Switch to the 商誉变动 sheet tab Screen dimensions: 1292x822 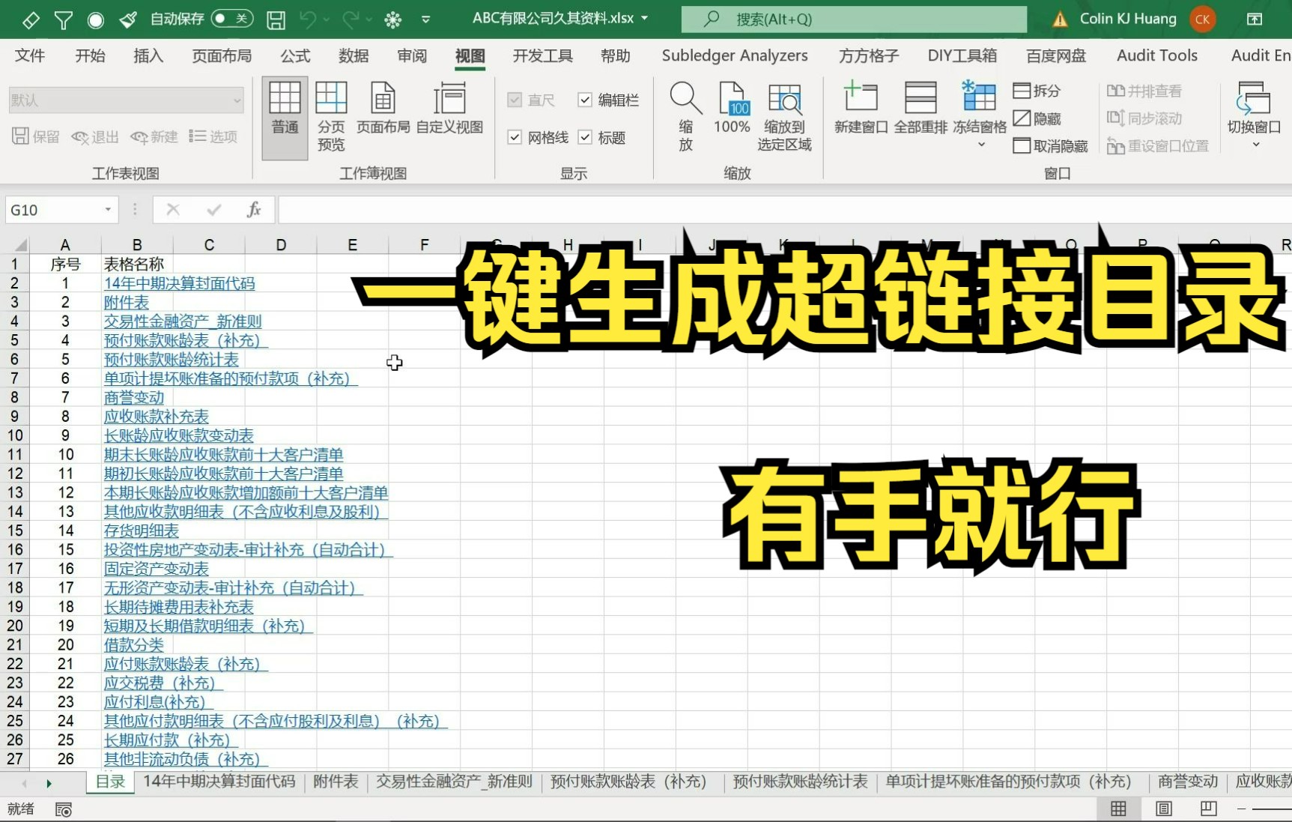1188,782
